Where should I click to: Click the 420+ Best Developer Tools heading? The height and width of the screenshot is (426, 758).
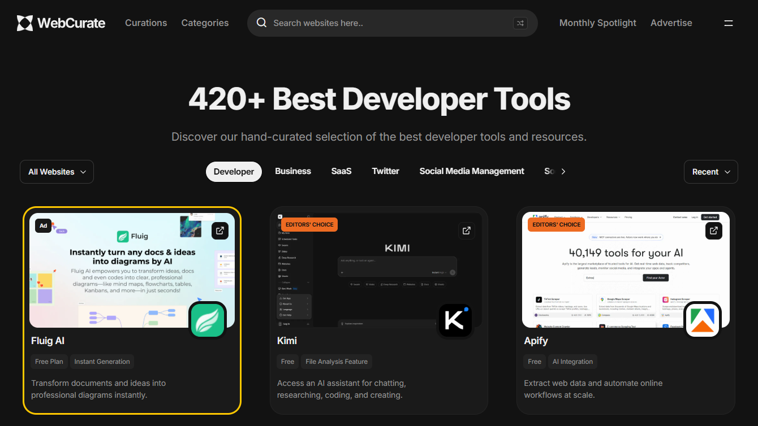click(x=379, y=99)
